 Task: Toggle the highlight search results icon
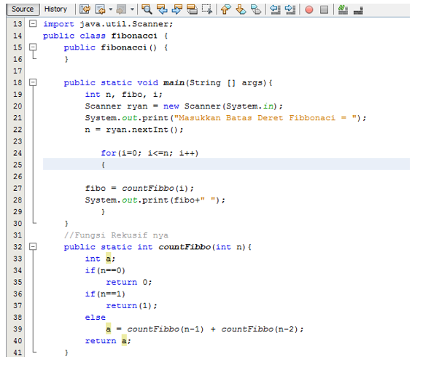click(192, 9)
